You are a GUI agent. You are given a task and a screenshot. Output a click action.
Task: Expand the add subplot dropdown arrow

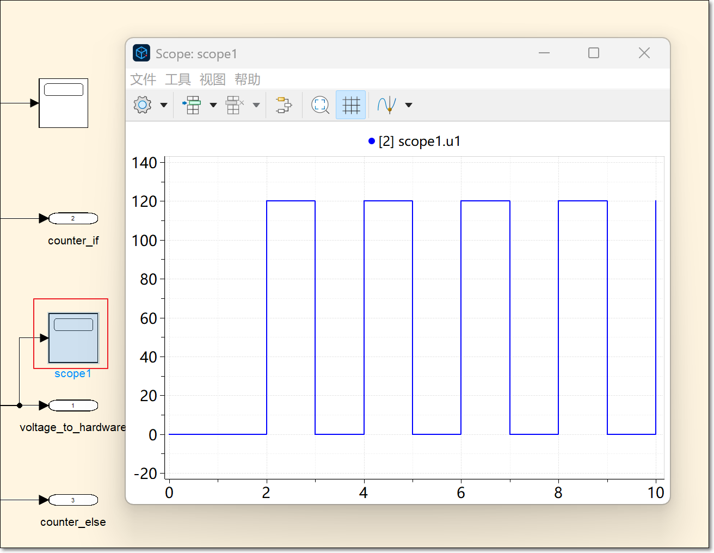(x=213, y=105)
